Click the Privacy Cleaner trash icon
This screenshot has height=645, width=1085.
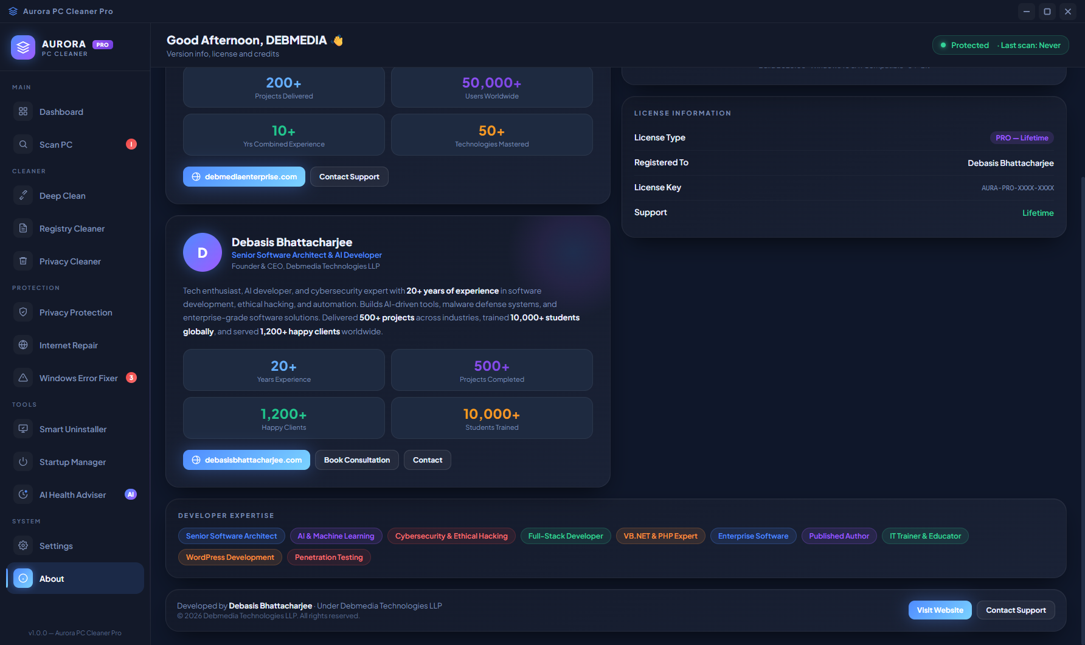(23, 261)
